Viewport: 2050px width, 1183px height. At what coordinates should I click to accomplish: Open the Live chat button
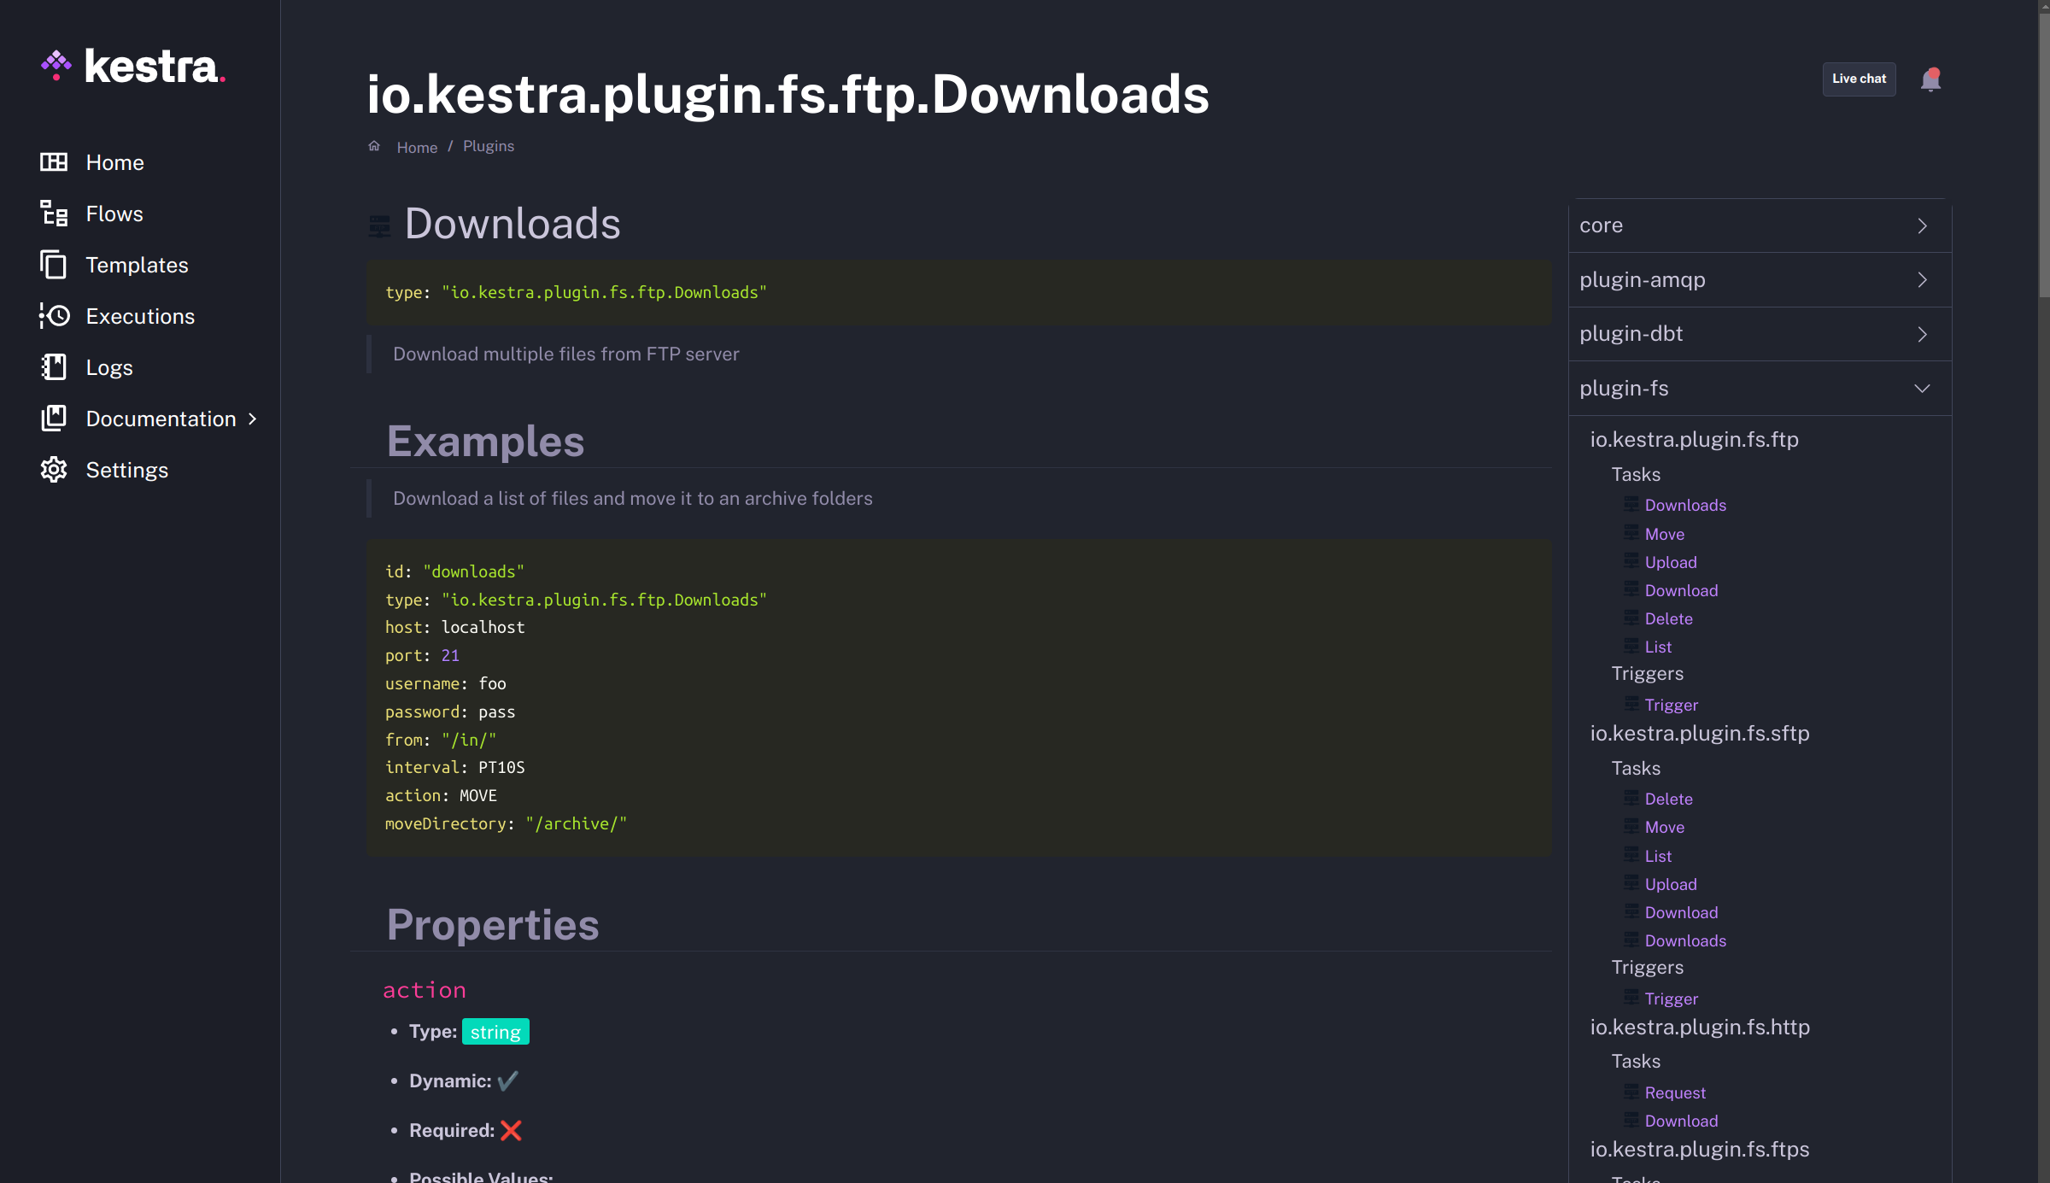1859,79
